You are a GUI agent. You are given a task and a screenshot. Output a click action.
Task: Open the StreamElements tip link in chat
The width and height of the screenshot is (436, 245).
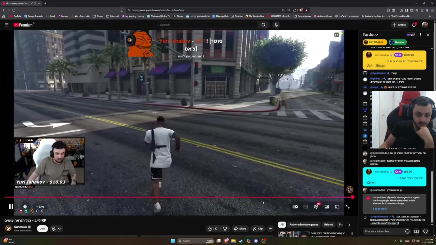point(385,222)
